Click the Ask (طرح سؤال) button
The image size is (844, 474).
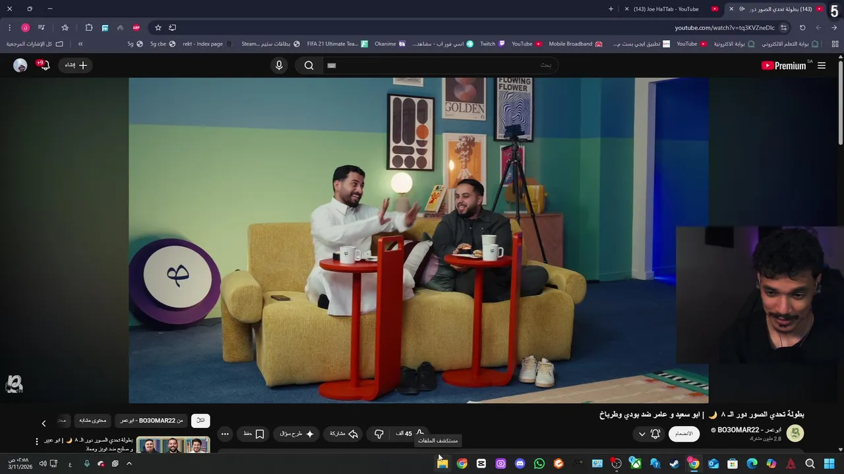295,434
